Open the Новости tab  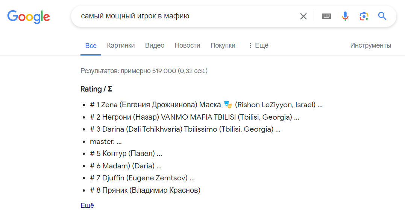tap(187, 45)
